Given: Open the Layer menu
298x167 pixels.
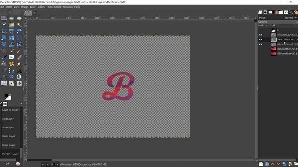Looking at the screenshot, I should coord(33,7).
